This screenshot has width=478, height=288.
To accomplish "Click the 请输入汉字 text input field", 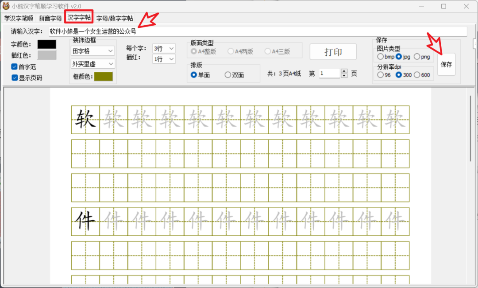I will pos(258,31).
